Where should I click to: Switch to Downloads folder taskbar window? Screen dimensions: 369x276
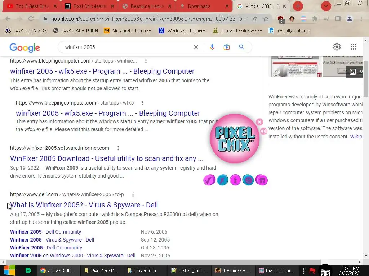pos(146,271)
